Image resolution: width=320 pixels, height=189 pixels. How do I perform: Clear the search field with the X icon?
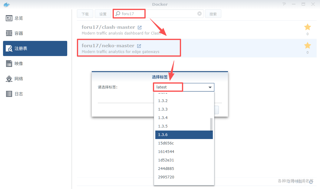coord(200,13)
